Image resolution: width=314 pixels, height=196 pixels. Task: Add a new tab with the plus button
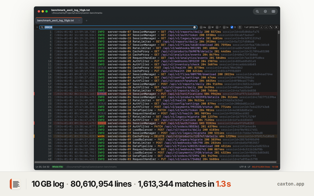tap(87, 21)
